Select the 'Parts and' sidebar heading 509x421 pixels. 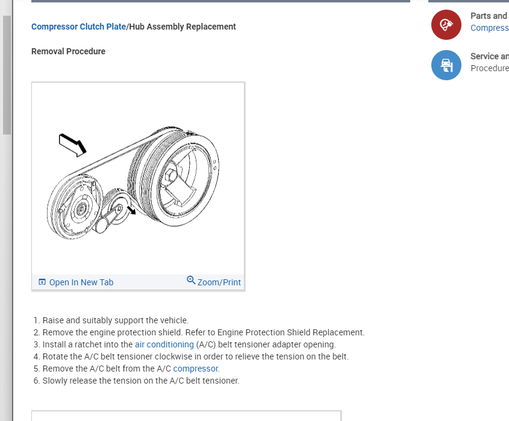[x=489, y=16]
